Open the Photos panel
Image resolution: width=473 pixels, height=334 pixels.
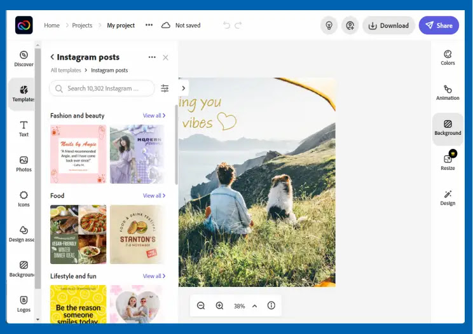pyautogui.click(x=24, y=164)
